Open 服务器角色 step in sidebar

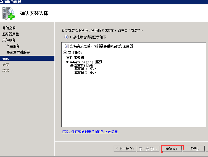tap(10, 34)
